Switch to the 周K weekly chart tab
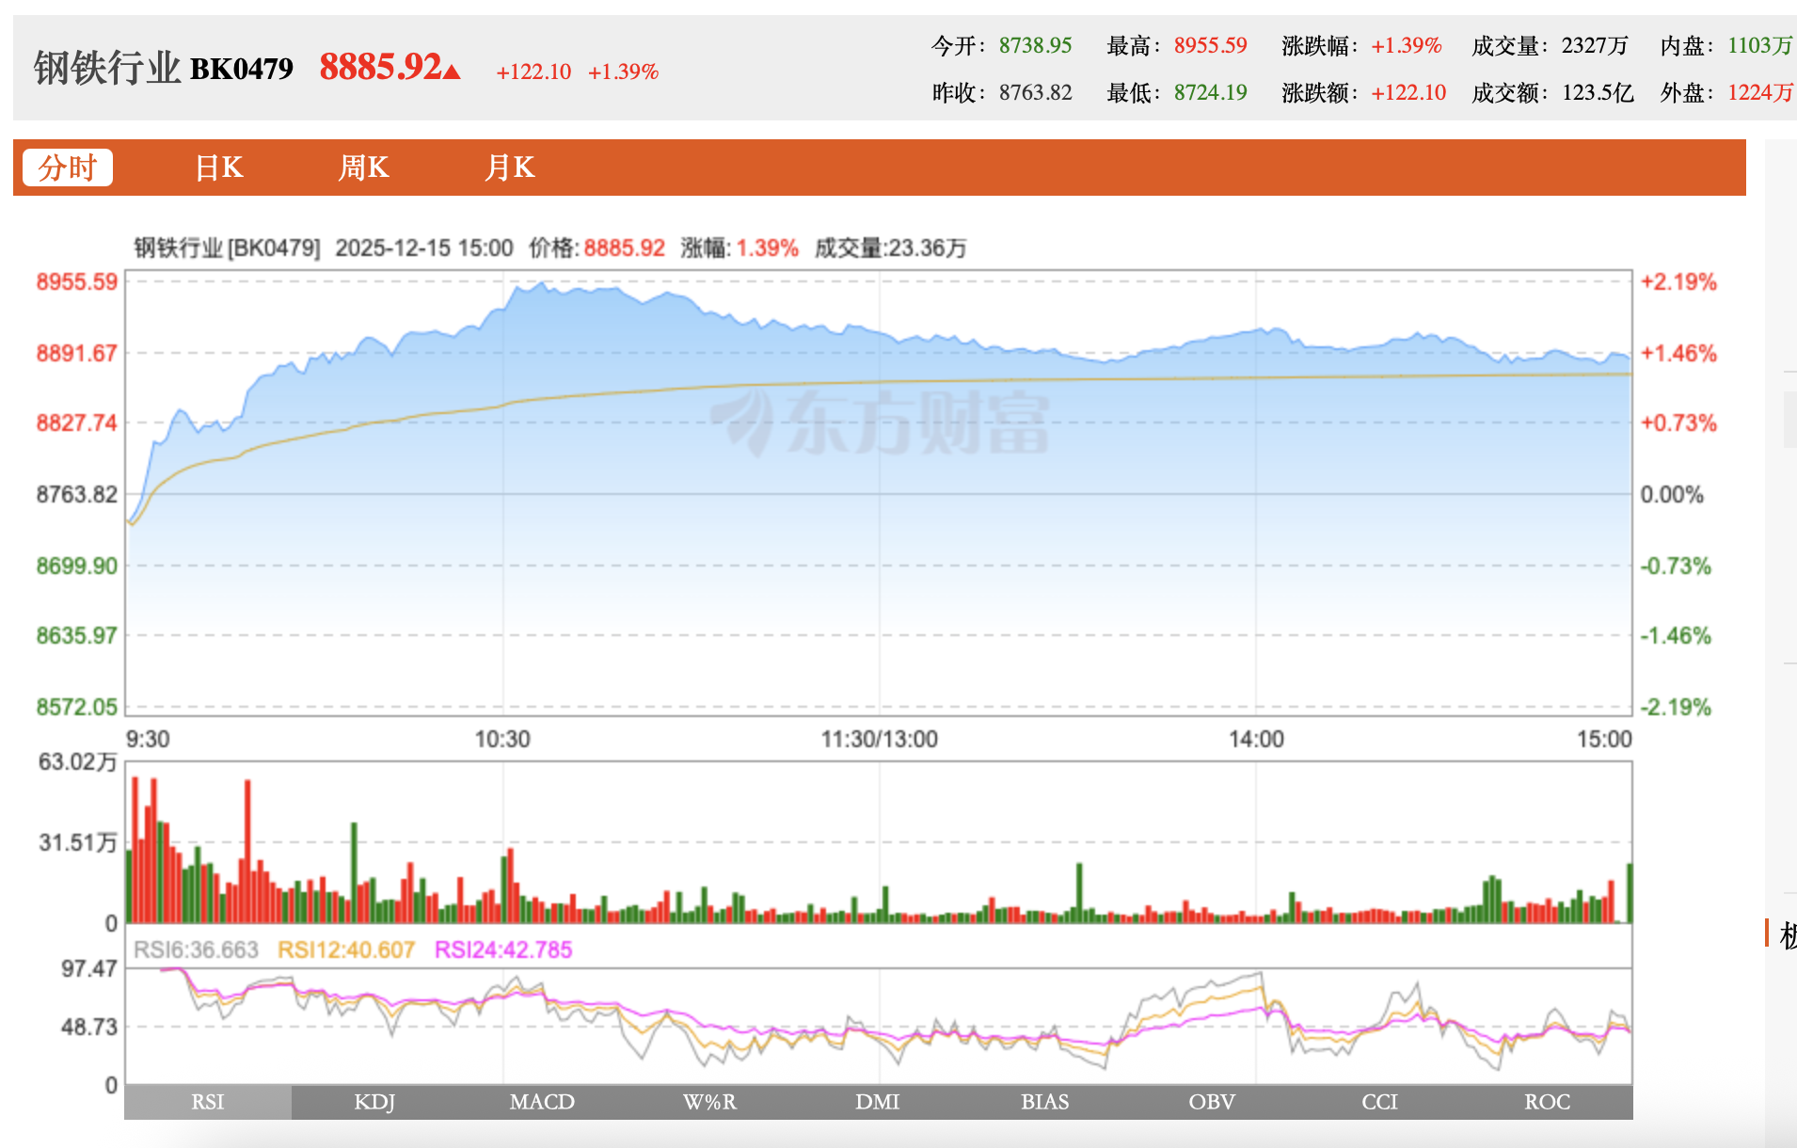1797x1148 pixels. point(364,167)
